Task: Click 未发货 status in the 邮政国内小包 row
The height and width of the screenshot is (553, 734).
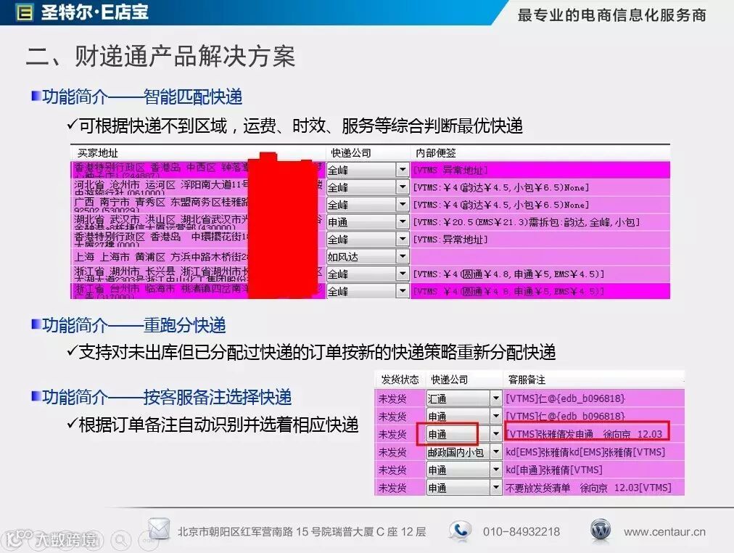Action: [x=392, y=452]
